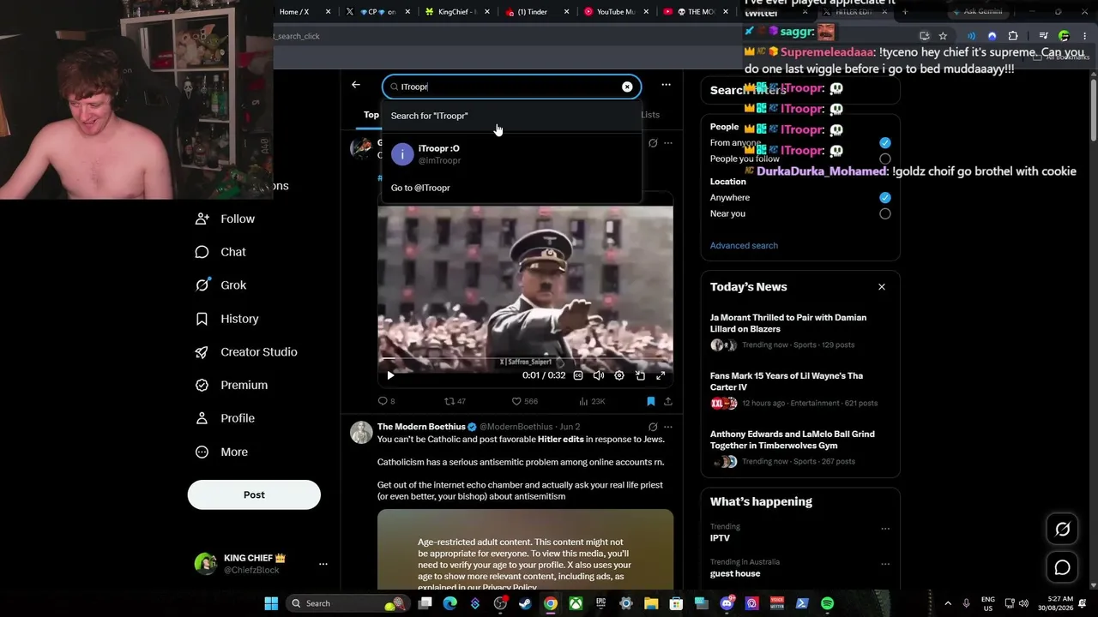This screenshot has width=1098, height=617.
Task: Seek on the video progress bar
Action: click(x=525, y=358)
